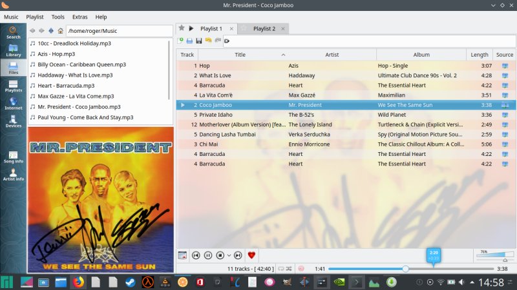The width and height of the screenshot is (517, 290).
Task: Open the Library sidebar panel
Action: coord(13,50)
